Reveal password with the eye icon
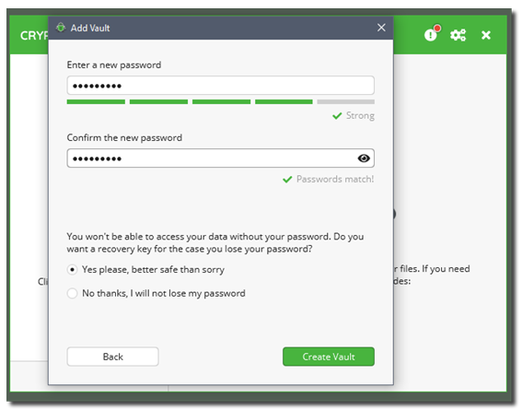This screenshot has height=410, width=522. pos(364,158)
